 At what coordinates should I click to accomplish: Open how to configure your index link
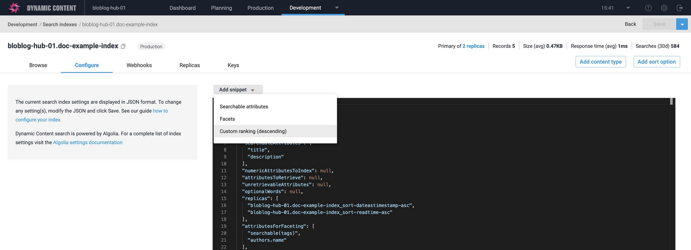point(92,115)
